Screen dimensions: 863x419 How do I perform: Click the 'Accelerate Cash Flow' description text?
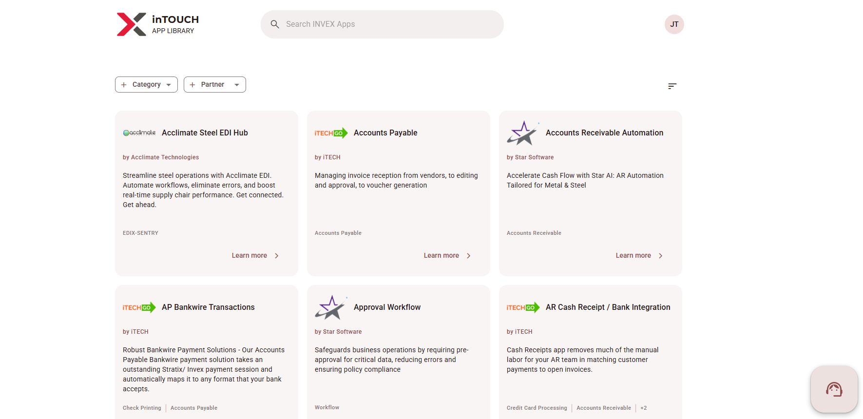pos(585,180)
